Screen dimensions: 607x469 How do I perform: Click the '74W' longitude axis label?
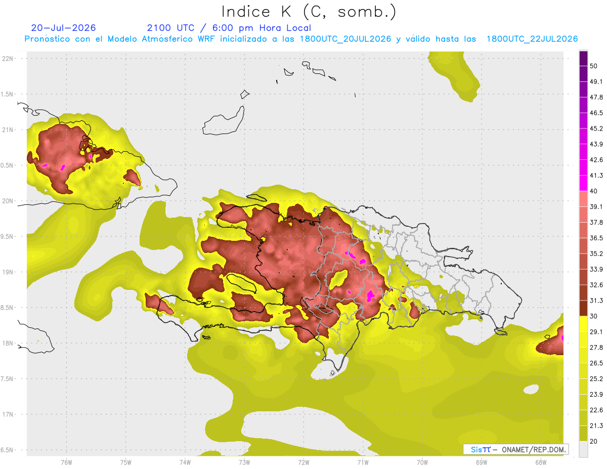(x=185, y=462)
